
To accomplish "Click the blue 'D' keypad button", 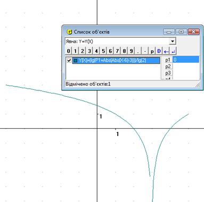I will click(x=159, y=51).
